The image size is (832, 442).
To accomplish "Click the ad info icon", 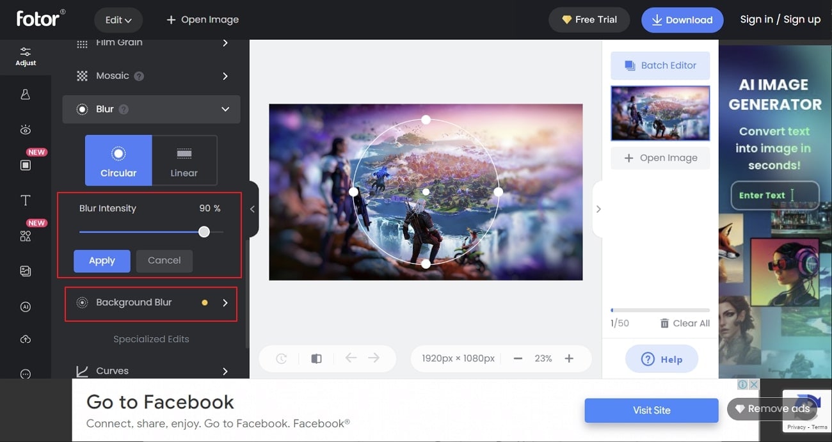I will 742,384.
